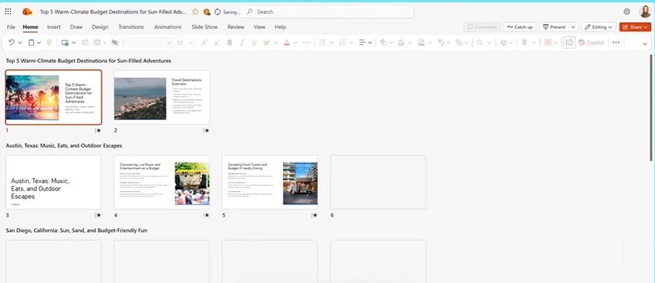The width and height of the screenshot is (655, 283).
Task: Open the app launcher grid
Action: (x=8, y=12)
